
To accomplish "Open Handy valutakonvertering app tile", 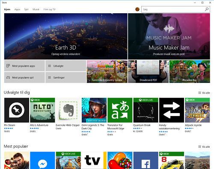I will 172,110.
